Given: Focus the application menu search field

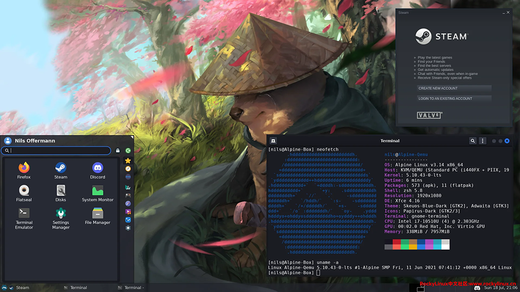Looking at the screenshot, I should (x=57, y=151).
